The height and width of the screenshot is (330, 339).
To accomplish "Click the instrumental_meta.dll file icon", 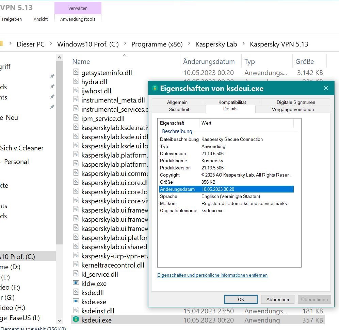I will click(76, 99).
